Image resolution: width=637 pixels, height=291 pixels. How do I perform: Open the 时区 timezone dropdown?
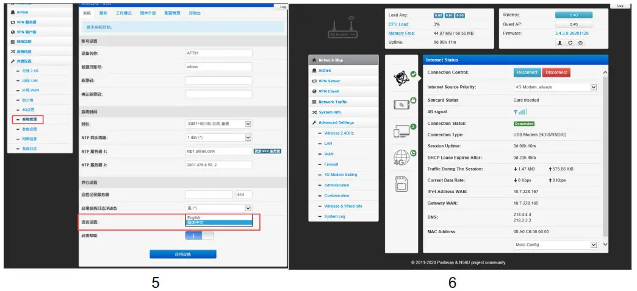point(218,124)
